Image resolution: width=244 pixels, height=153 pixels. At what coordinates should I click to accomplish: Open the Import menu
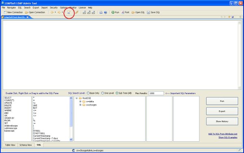point(44,8)
